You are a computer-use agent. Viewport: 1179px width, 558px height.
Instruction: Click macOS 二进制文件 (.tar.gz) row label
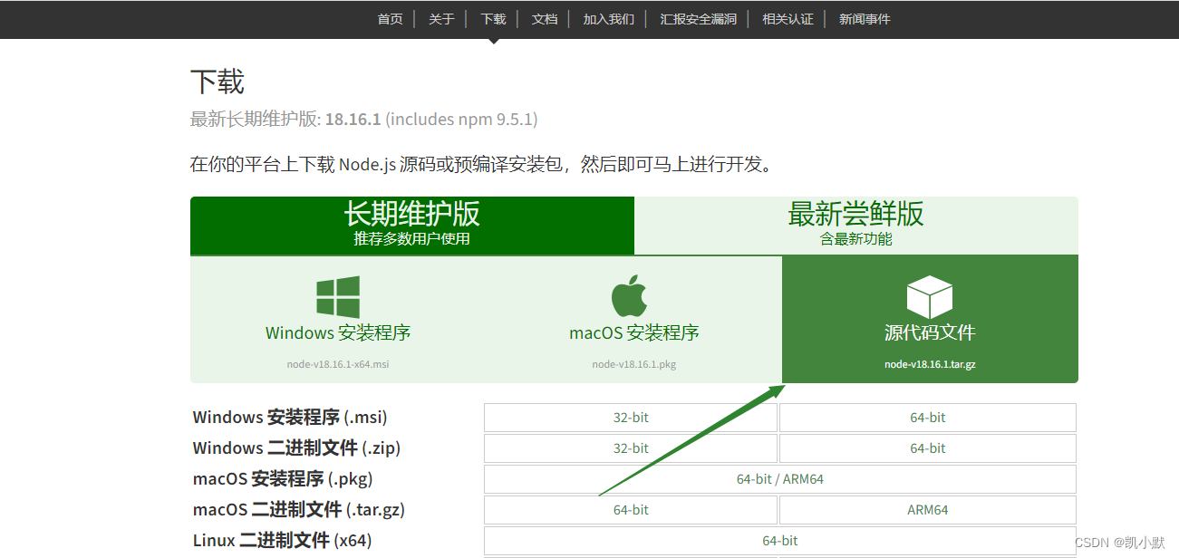(300, 510)
